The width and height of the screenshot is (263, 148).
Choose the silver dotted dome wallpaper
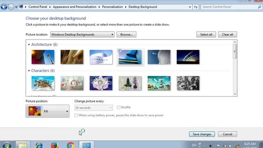click(159, 57)
